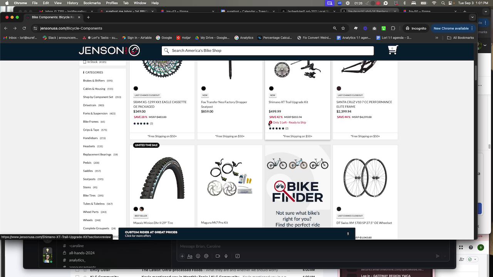Click the search magnifier in site search
Screen dimensions: 493x277
[166, 50]
